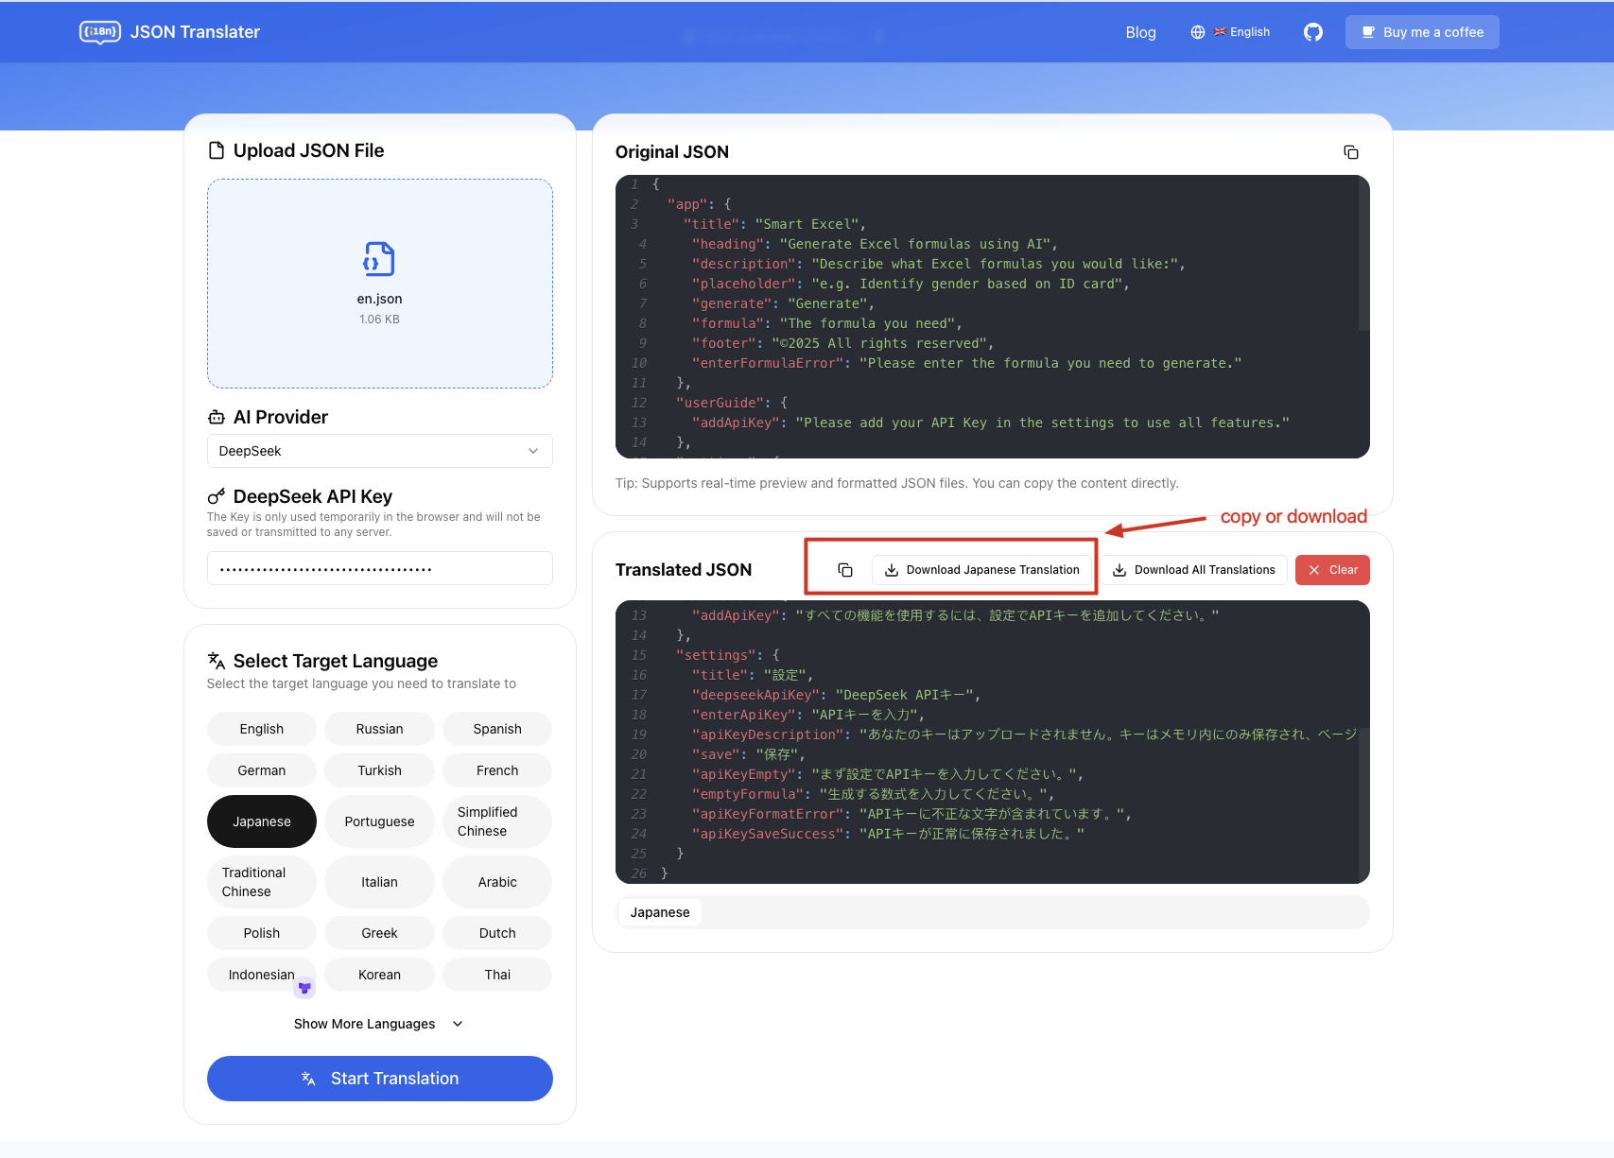Select Simplified Chinese target language
1614x1158 pixels.
click(496, 821)
